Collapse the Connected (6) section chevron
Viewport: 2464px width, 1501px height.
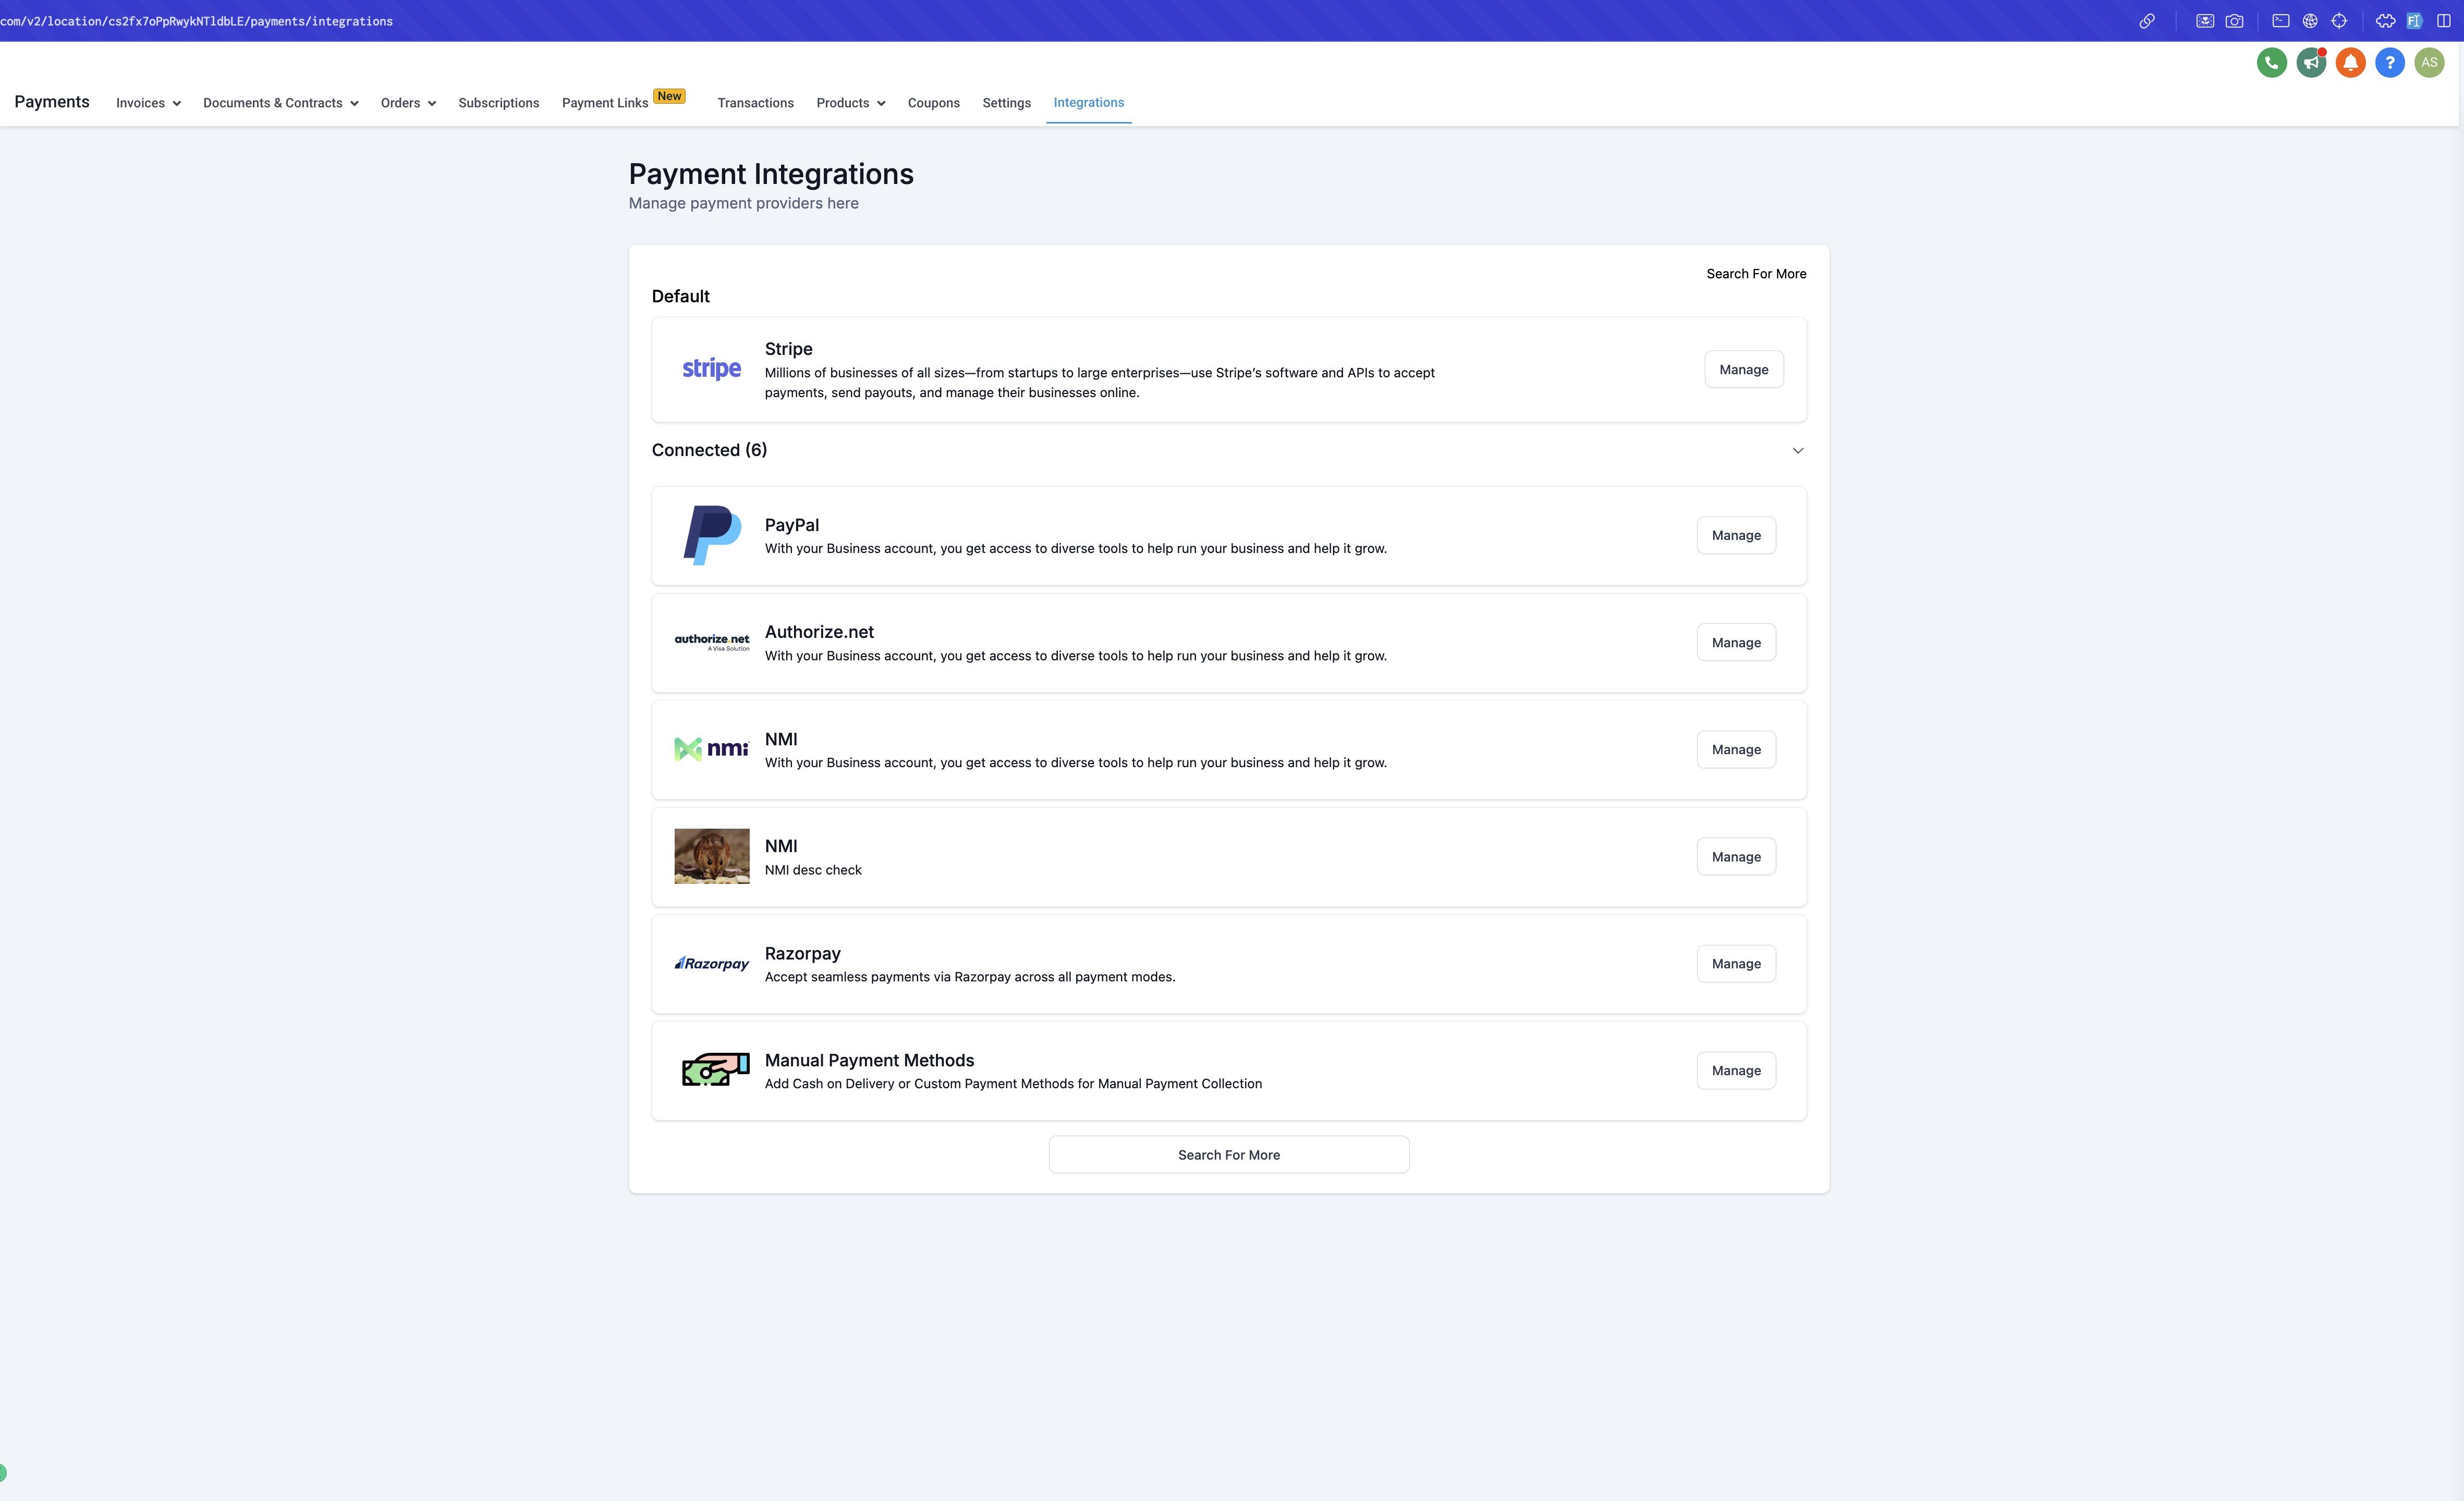[x=1797, y=451]
